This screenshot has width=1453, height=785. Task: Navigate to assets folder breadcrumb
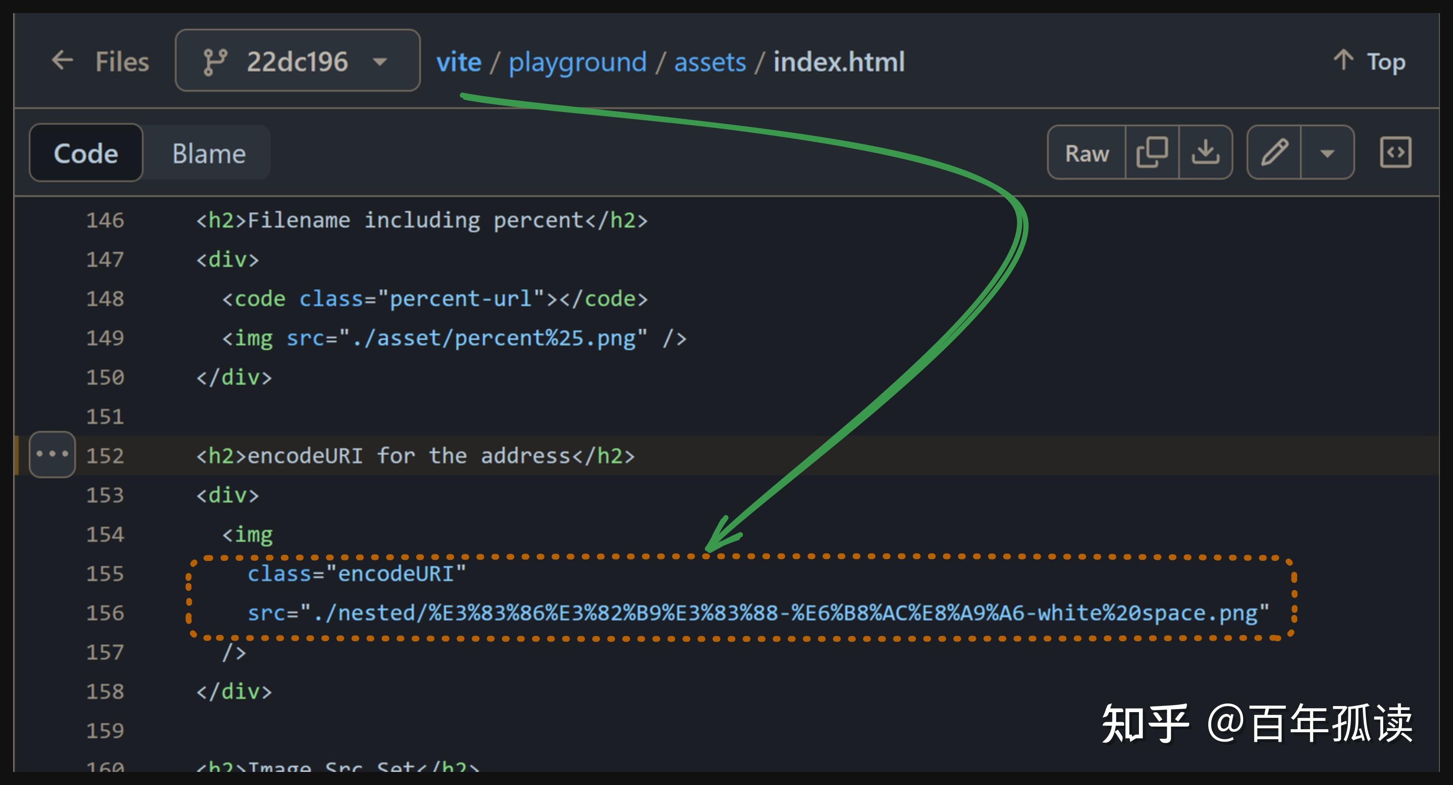pos(710,61)
